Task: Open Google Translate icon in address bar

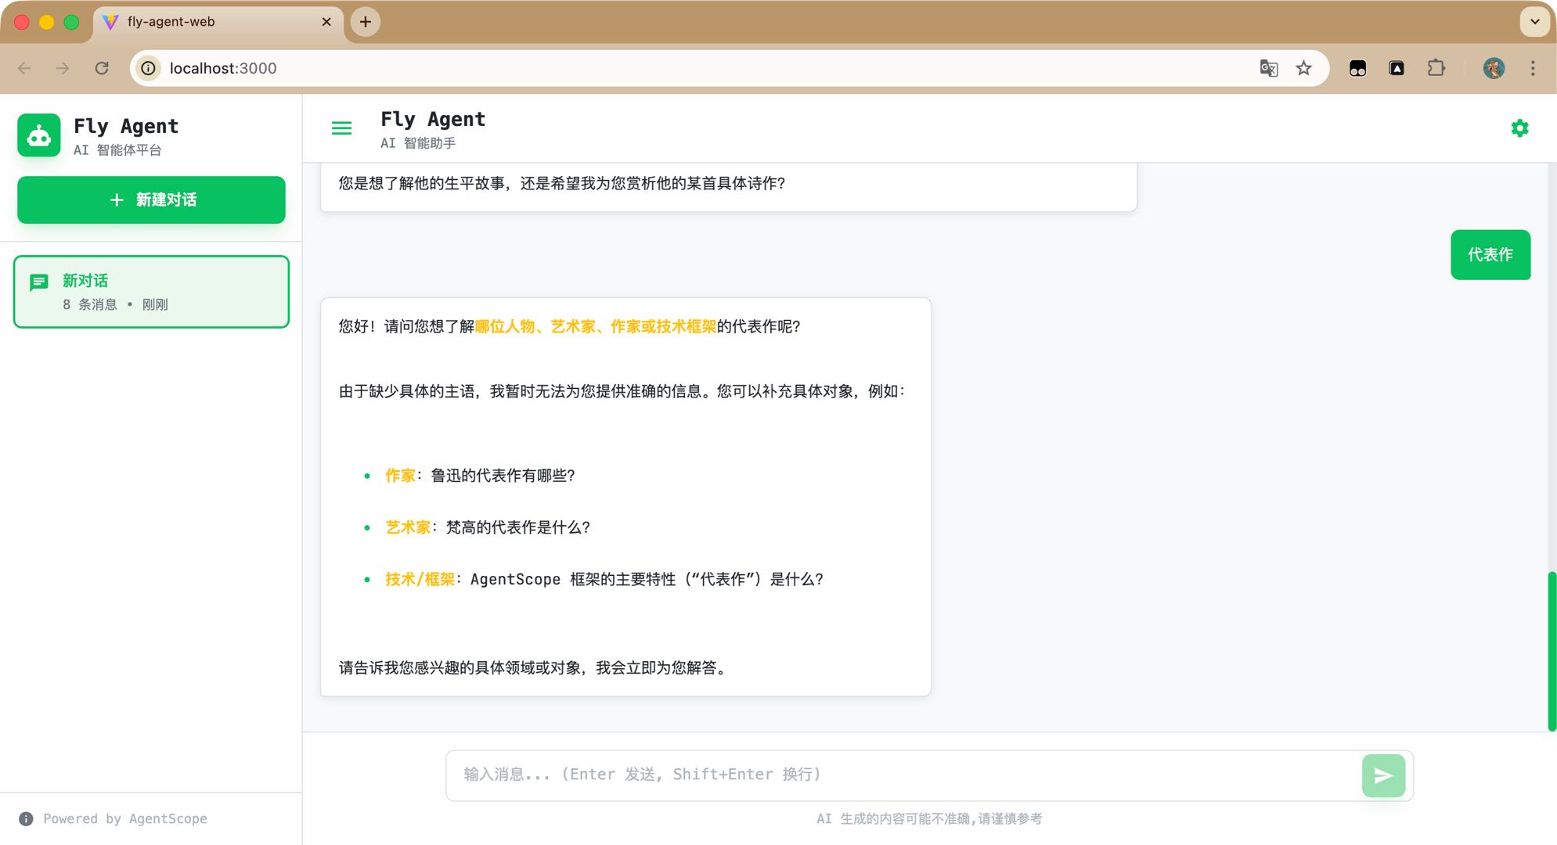Action: (x=1267, y=68)
